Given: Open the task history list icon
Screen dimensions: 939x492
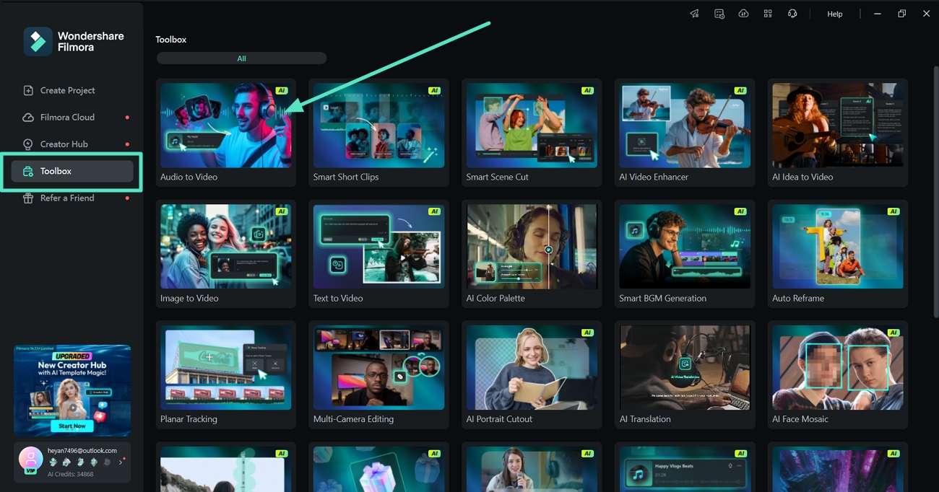Looking at the screenshot, I should point(719,14).
